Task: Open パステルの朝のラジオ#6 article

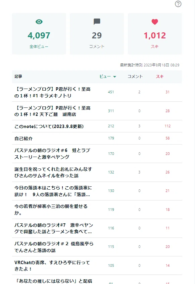Action: coord(52,154)
